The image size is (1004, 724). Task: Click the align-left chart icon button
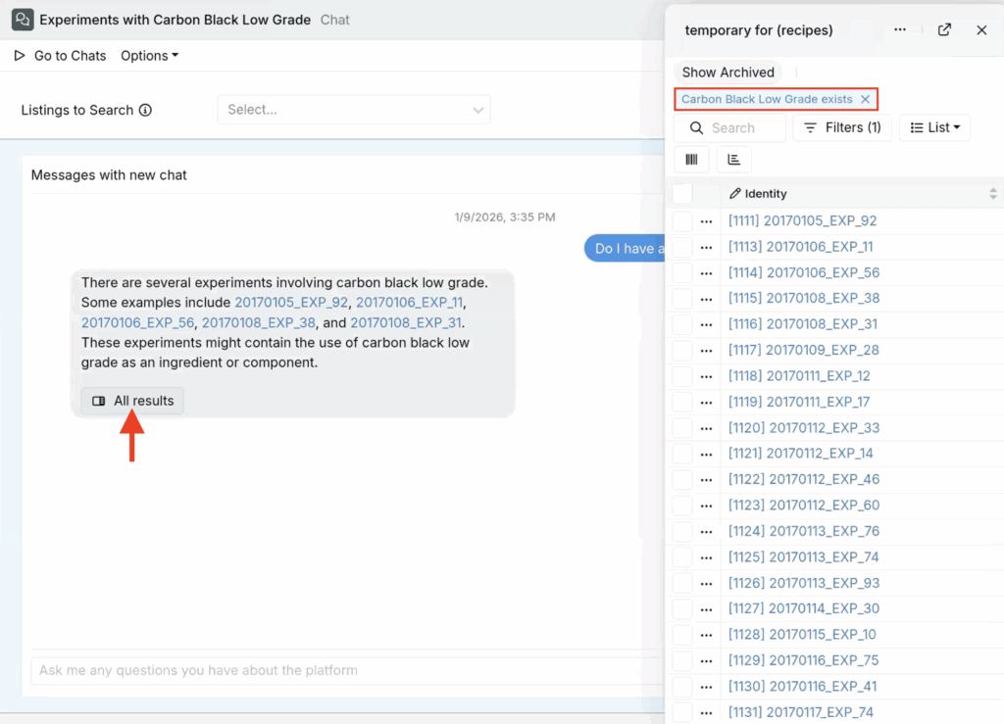pos(733,160)
